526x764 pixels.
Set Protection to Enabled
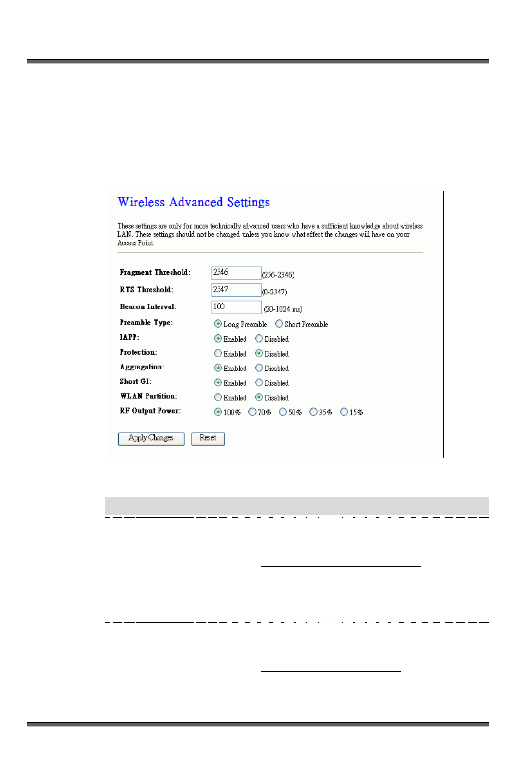coord(218,353)
